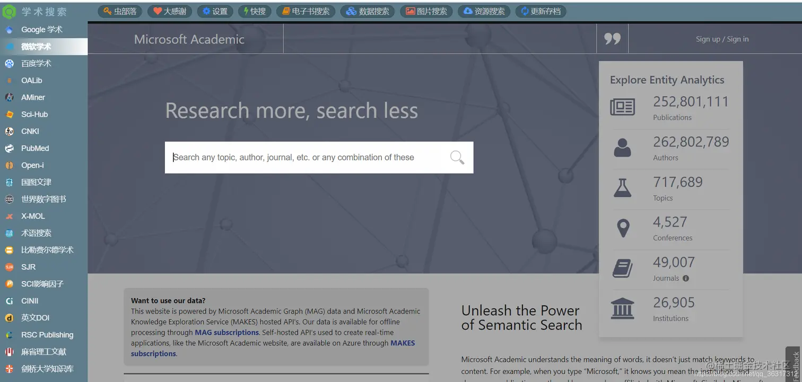Image resolution: width=802 pixels, height=382 pixels.
Task: Open SJR sidebar item
Action: (x=43, y=267)
